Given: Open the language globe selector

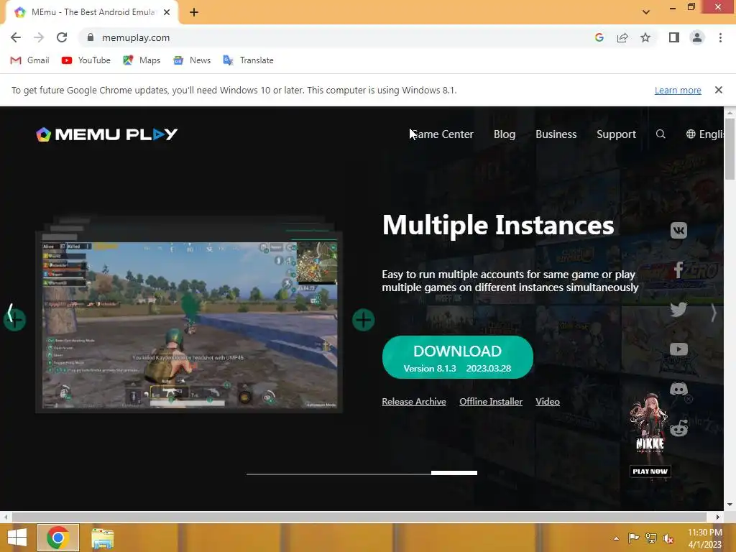Looking at the screenshot, I should point(704,134).
